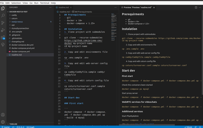Click the master branch status item

pos(6,127)
